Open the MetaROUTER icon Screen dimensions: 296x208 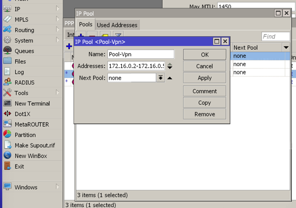(x=7, y=124)
